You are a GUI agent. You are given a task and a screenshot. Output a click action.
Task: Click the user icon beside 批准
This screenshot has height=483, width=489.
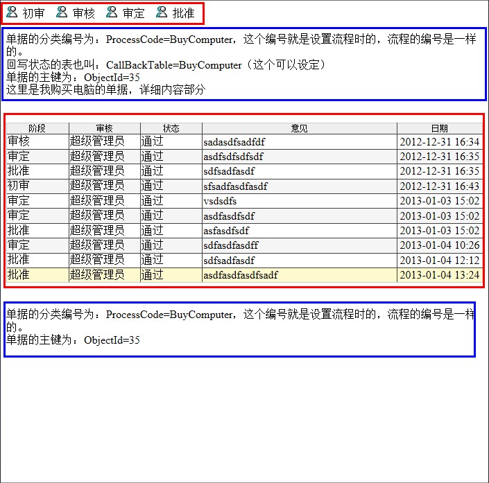[162, 12]
